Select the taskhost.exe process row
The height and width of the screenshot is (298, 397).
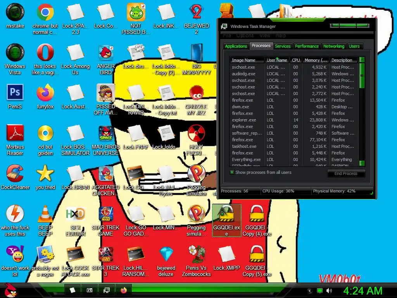(294, 146)
